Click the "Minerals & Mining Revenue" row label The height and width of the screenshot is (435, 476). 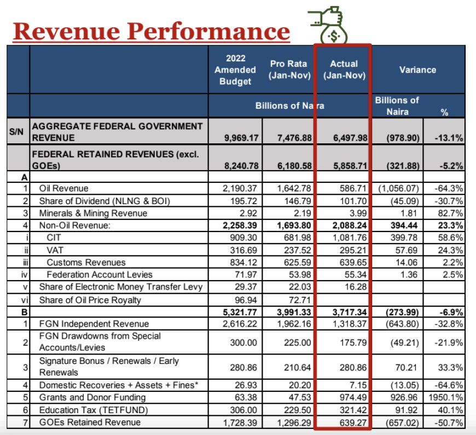pos(93,213)
